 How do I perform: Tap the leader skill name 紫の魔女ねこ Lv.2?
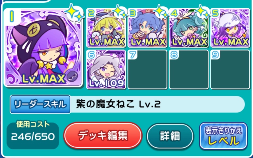pyautogui.click(x=118, y=104)
